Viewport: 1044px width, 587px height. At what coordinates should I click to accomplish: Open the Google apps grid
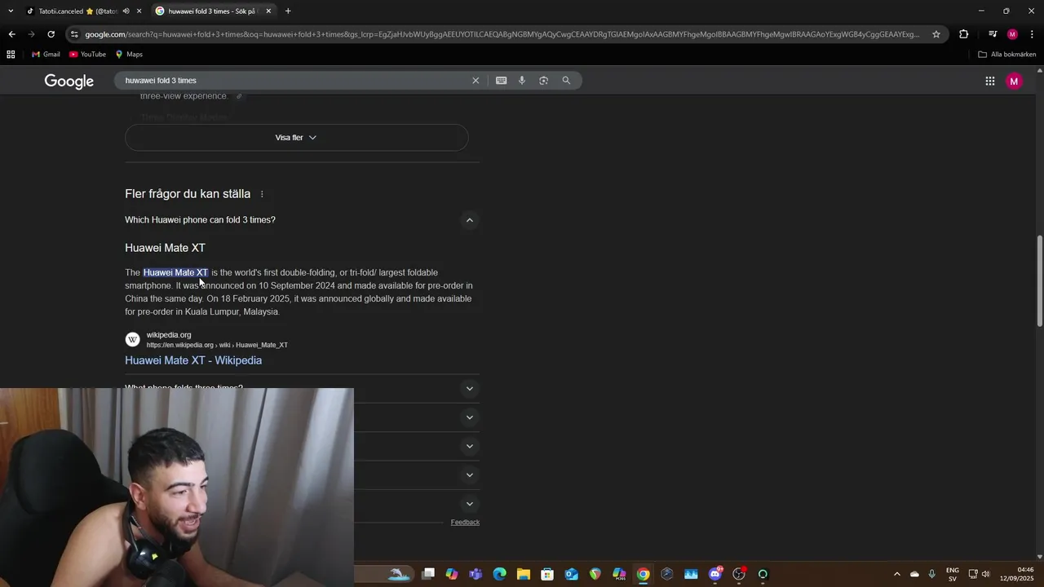tap(989, 81)
